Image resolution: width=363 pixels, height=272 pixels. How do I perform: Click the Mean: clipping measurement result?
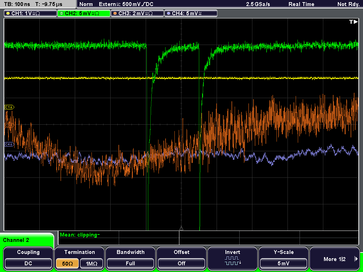(x=80, y=235)
